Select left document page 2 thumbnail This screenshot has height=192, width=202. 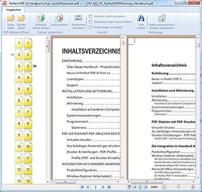[x=19, y=54]
